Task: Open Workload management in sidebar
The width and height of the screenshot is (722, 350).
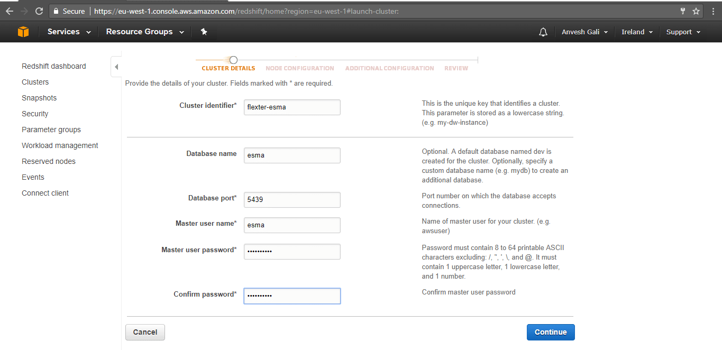Action: point(60,145)
